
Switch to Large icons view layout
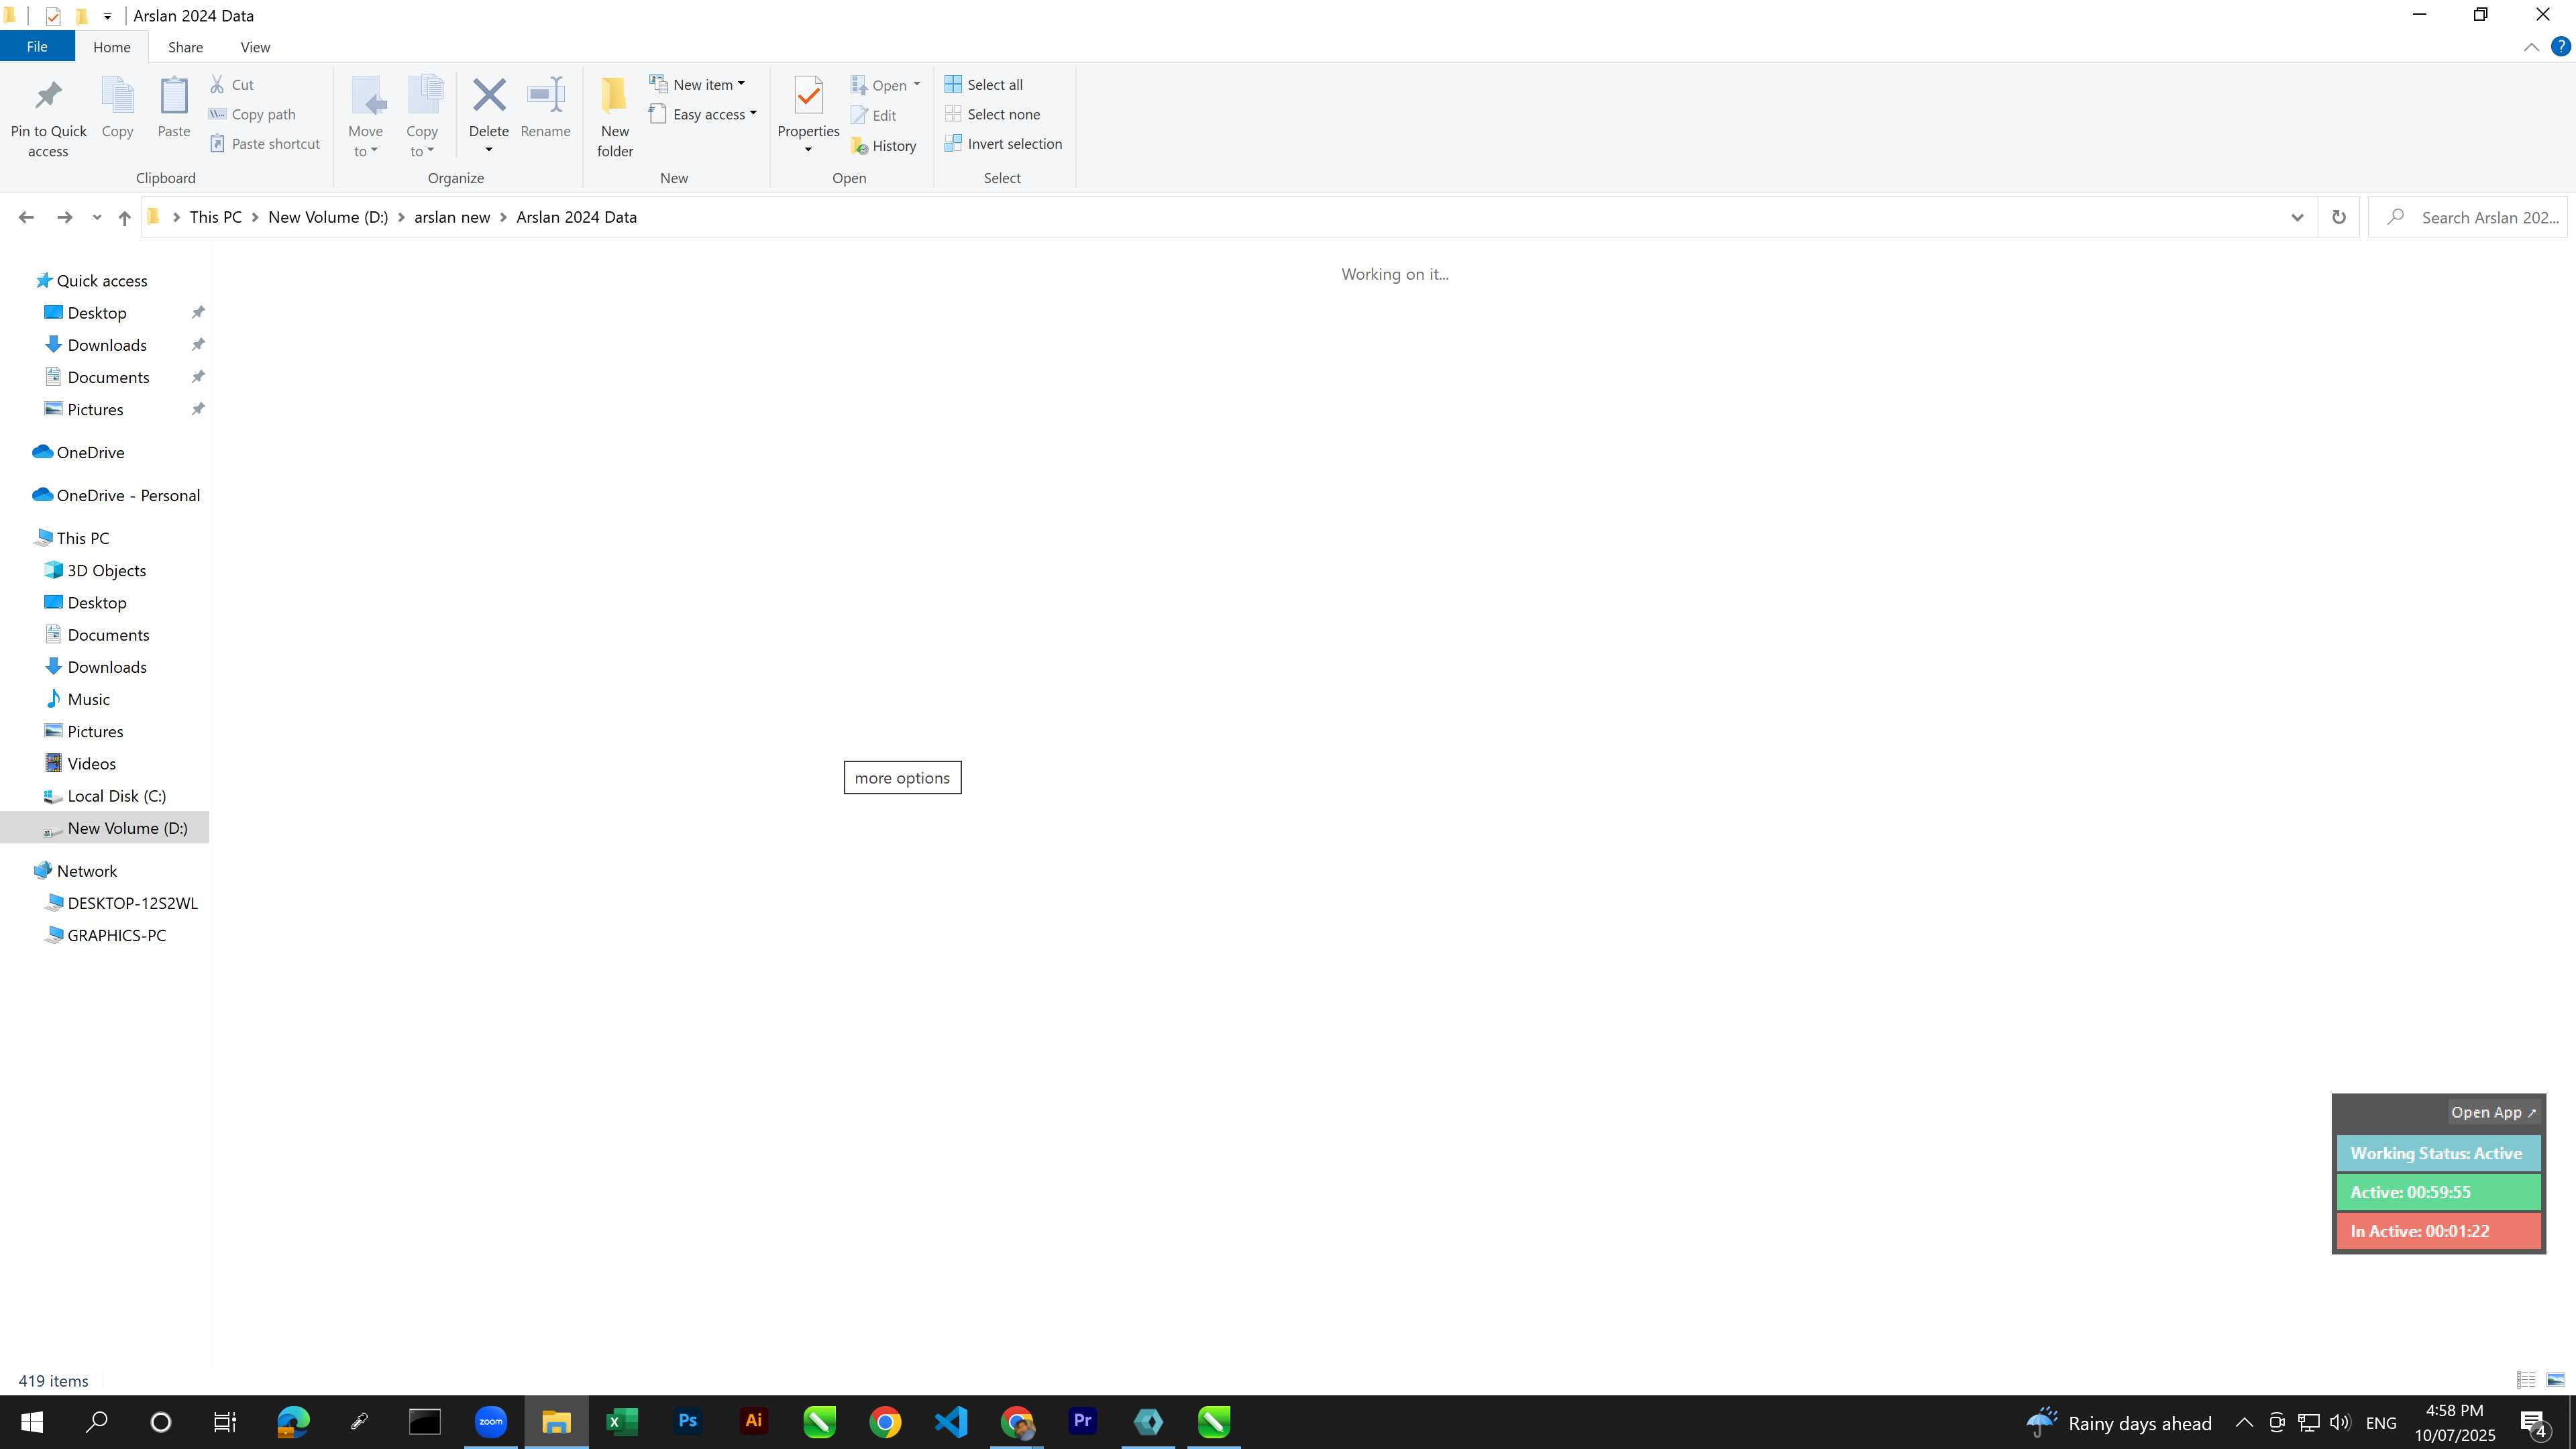coord(2555,1380)
